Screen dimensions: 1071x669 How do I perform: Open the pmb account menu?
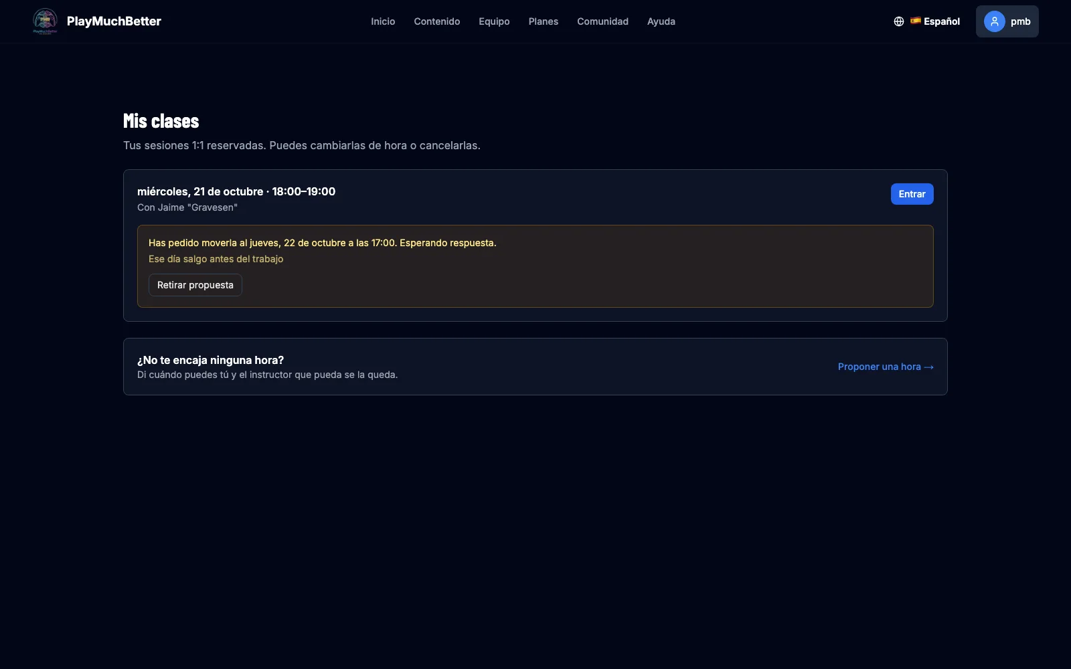point(1007,21)
